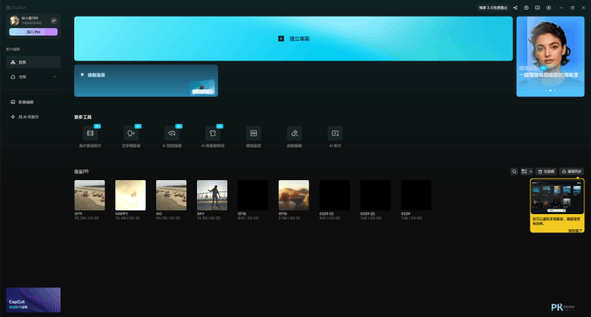This screenshot has width=591, height=317.
Task: Open the AI clothing model tool
Action: pos(213,133)
